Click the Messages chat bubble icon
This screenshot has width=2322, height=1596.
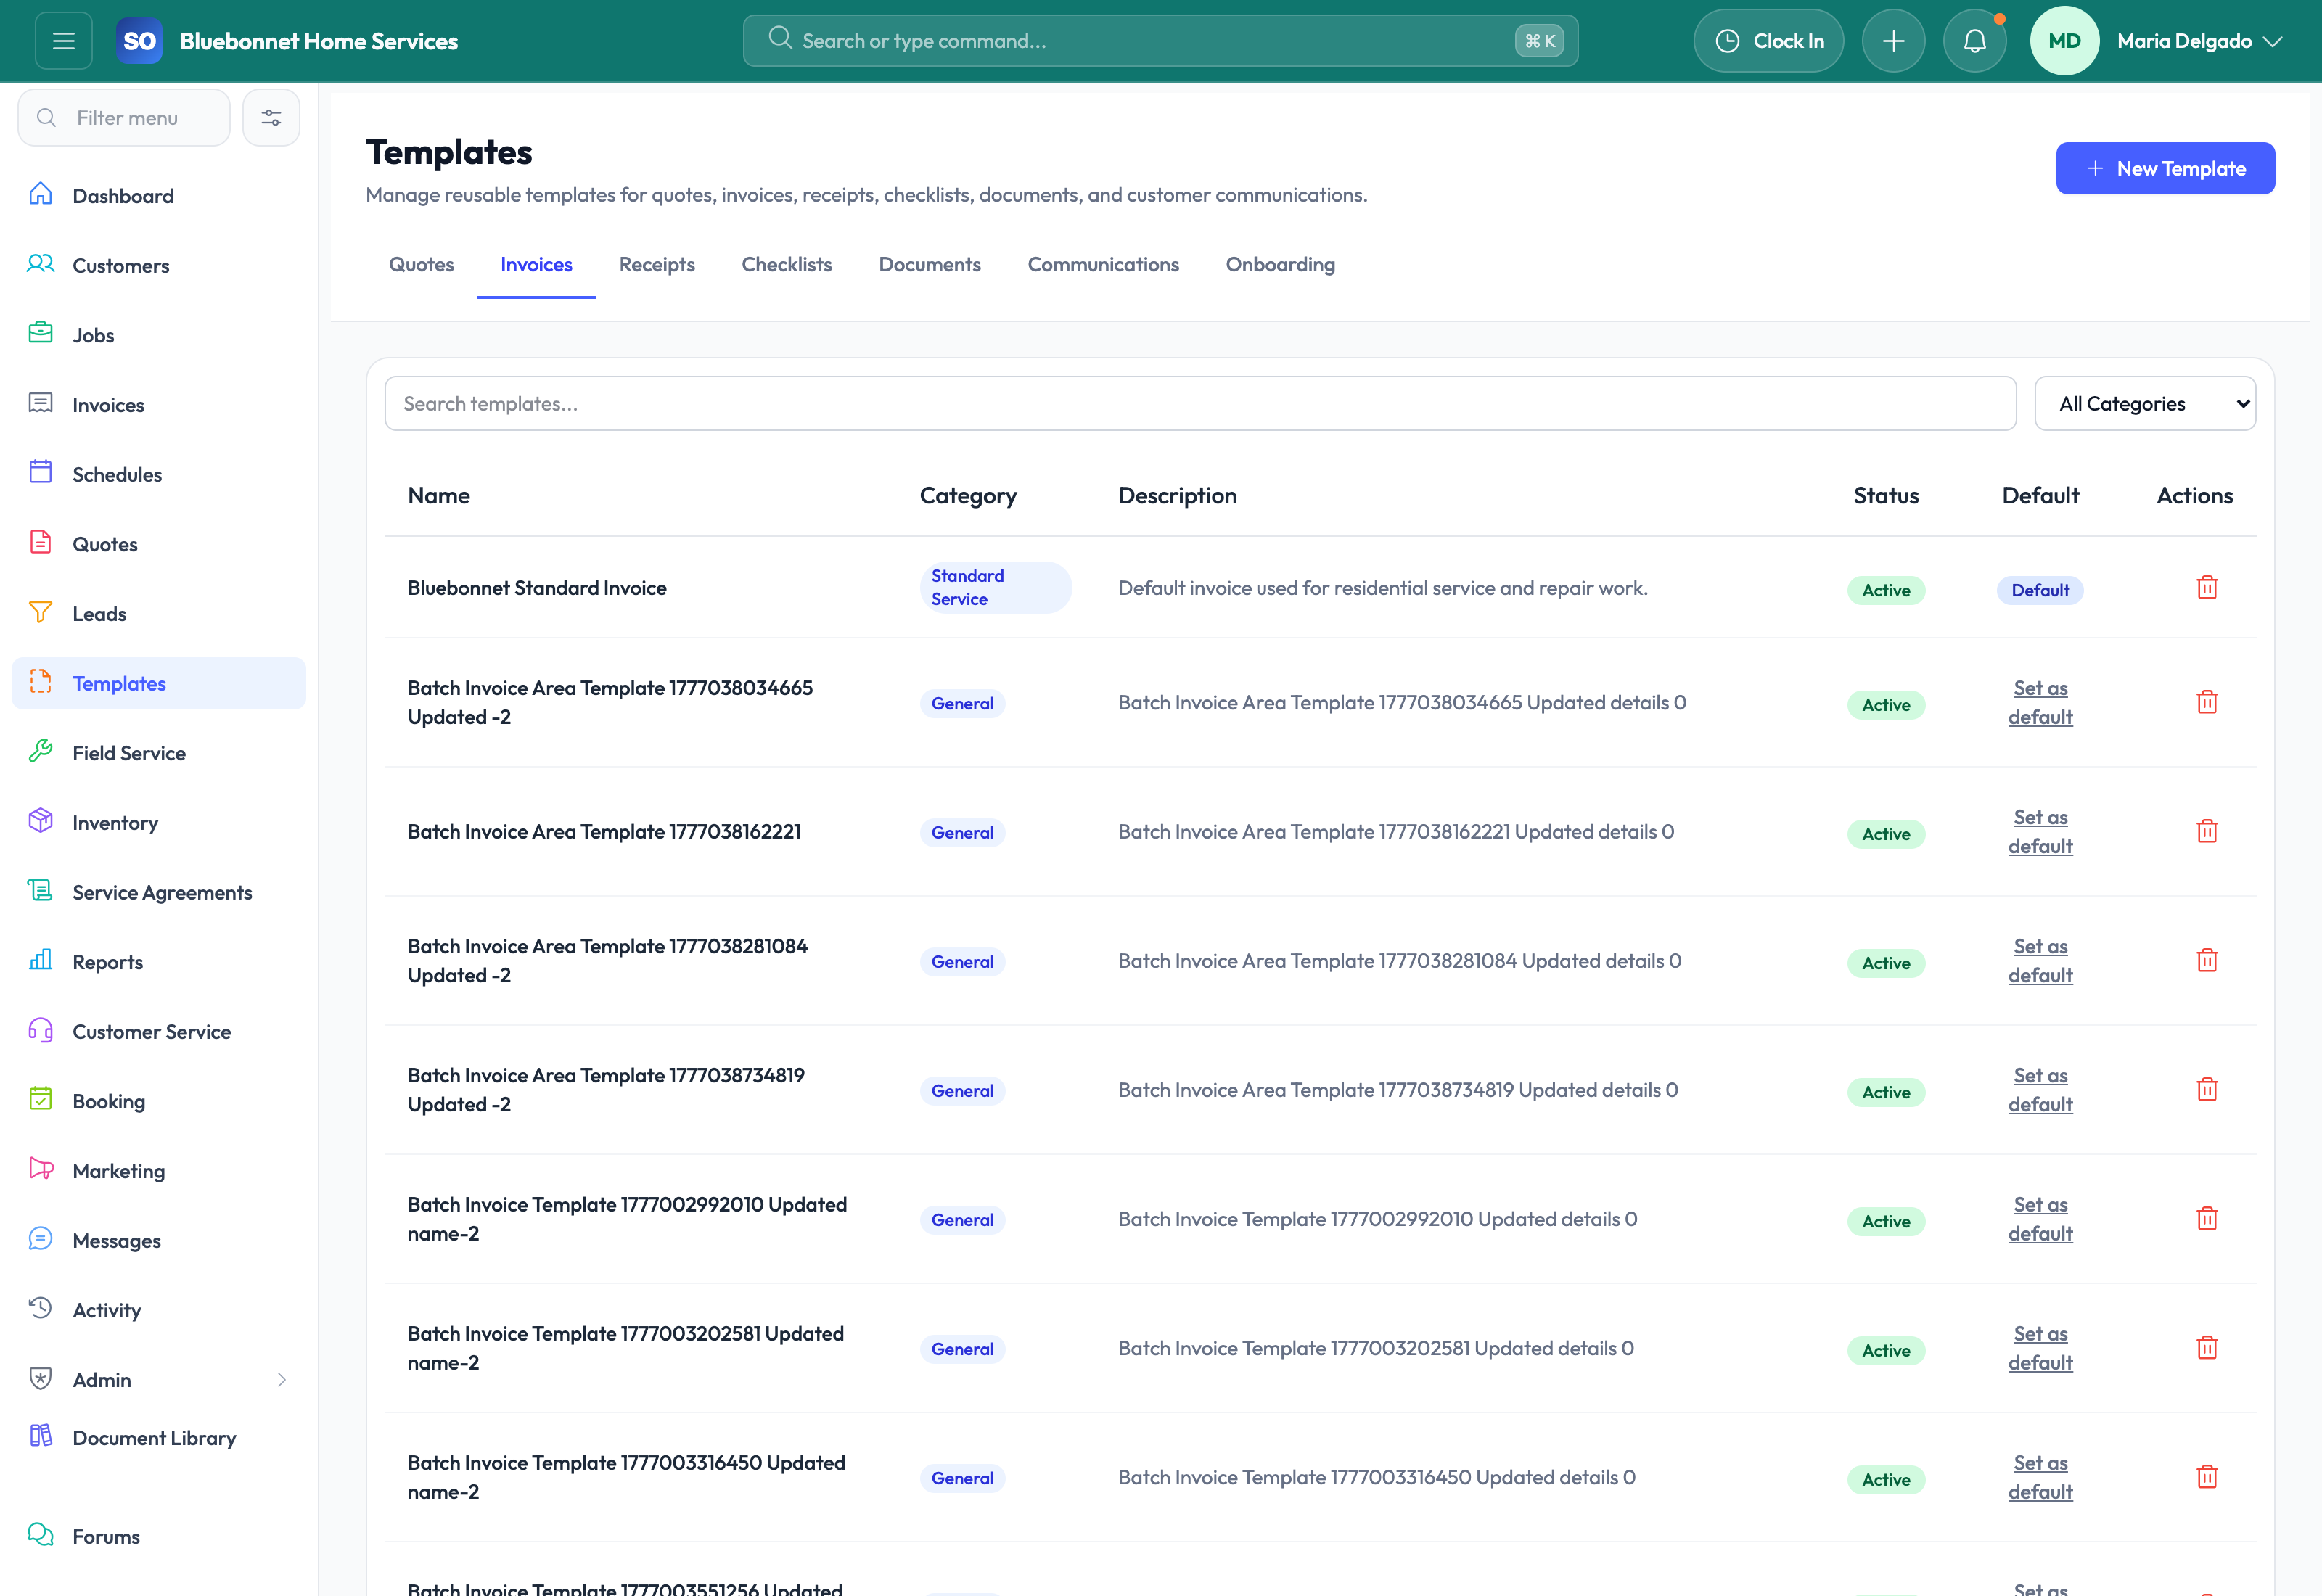coord(41,1239)
